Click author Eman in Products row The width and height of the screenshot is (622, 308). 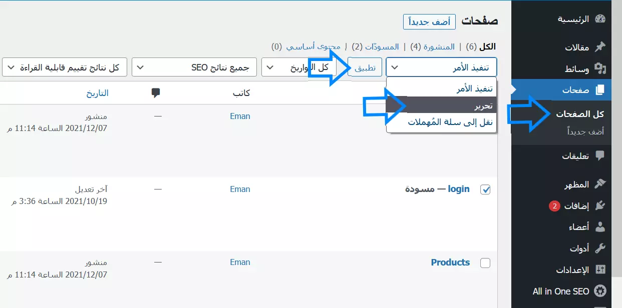pyautogui.click(x=240, y=262)
